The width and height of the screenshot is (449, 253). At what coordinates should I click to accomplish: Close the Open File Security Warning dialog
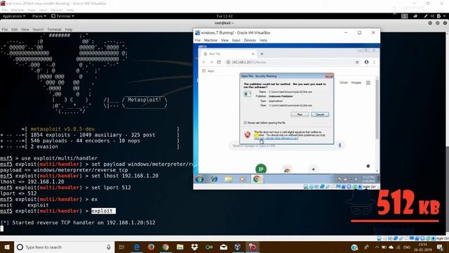[x=329, y=76]
